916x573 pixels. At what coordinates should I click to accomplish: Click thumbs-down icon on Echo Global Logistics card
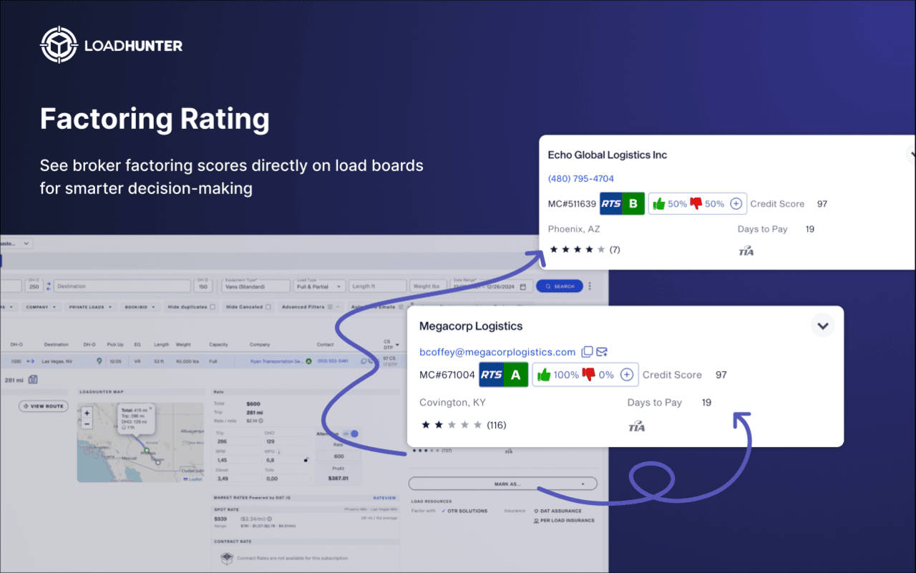pos(696,203)
